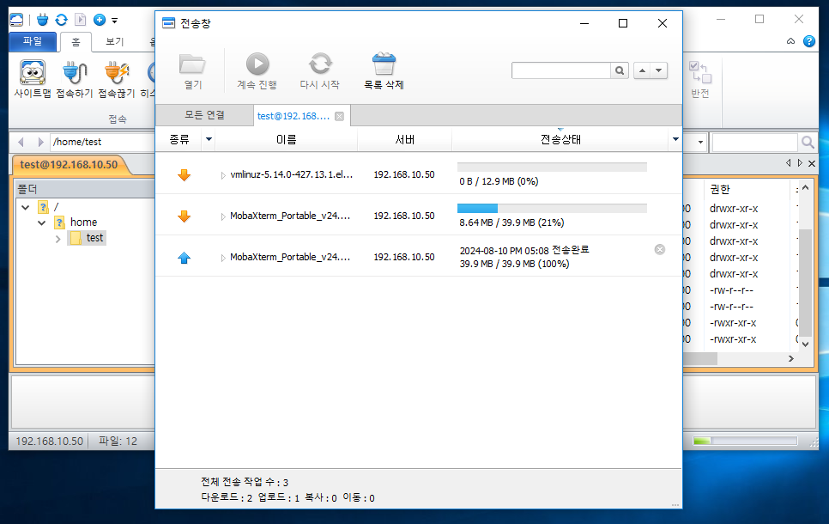Collapse the home folder node

42,222
